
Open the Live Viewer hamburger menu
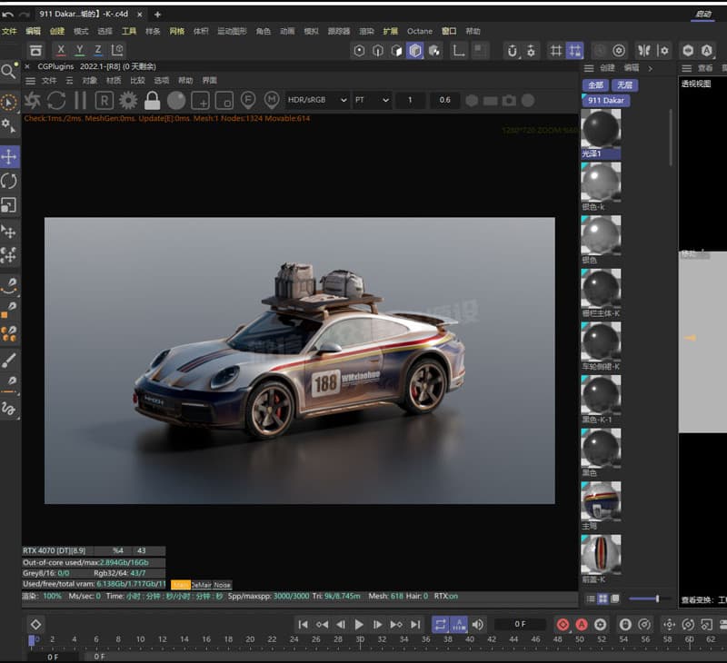click(30, 81)
